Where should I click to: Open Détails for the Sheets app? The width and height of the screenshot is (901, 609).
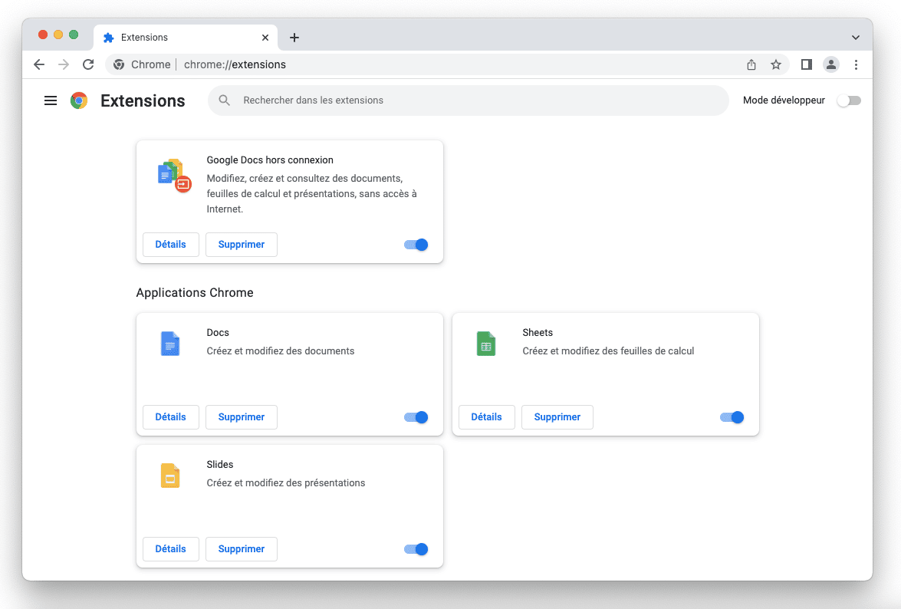pos(487,417)
